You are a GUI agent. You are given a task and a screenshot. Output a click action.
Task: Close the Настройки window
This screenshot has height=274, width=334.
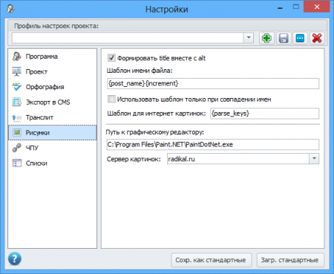click(x=317, y=7)
